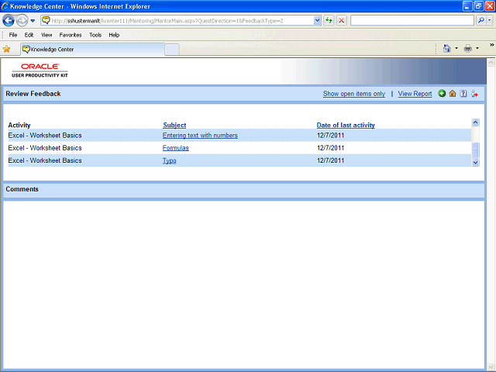
Task: Click the red Stop loading icon
Action: pos(341,21)
